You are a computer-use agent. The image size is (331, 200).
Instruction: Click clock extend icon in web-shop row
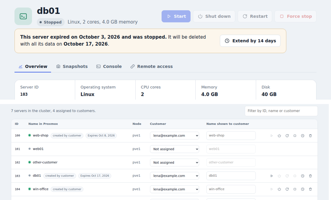point(303,136)
